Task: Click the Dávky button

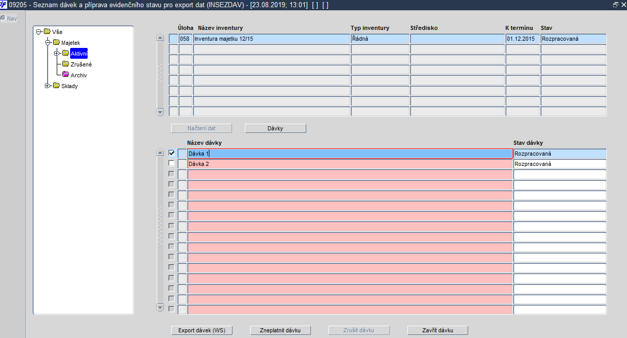Action: 275,128
